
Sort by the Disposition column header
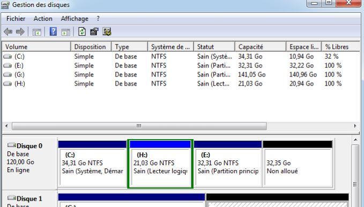(x=91, y=47)
